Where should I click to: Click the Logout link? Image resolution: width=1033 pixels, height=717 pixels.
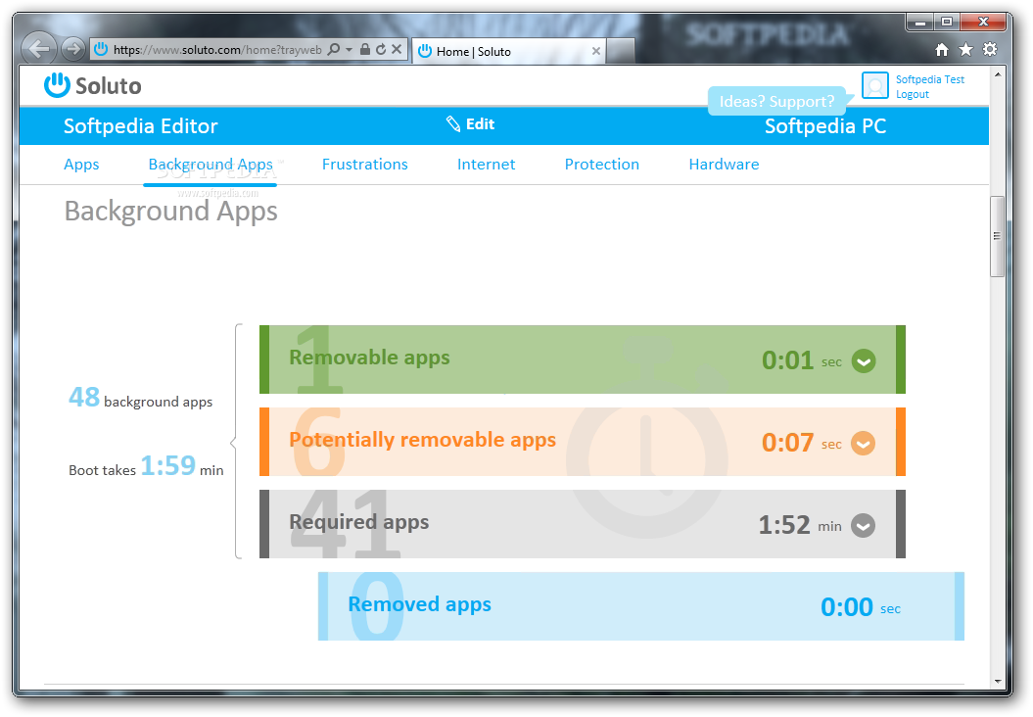coord(913,94)
